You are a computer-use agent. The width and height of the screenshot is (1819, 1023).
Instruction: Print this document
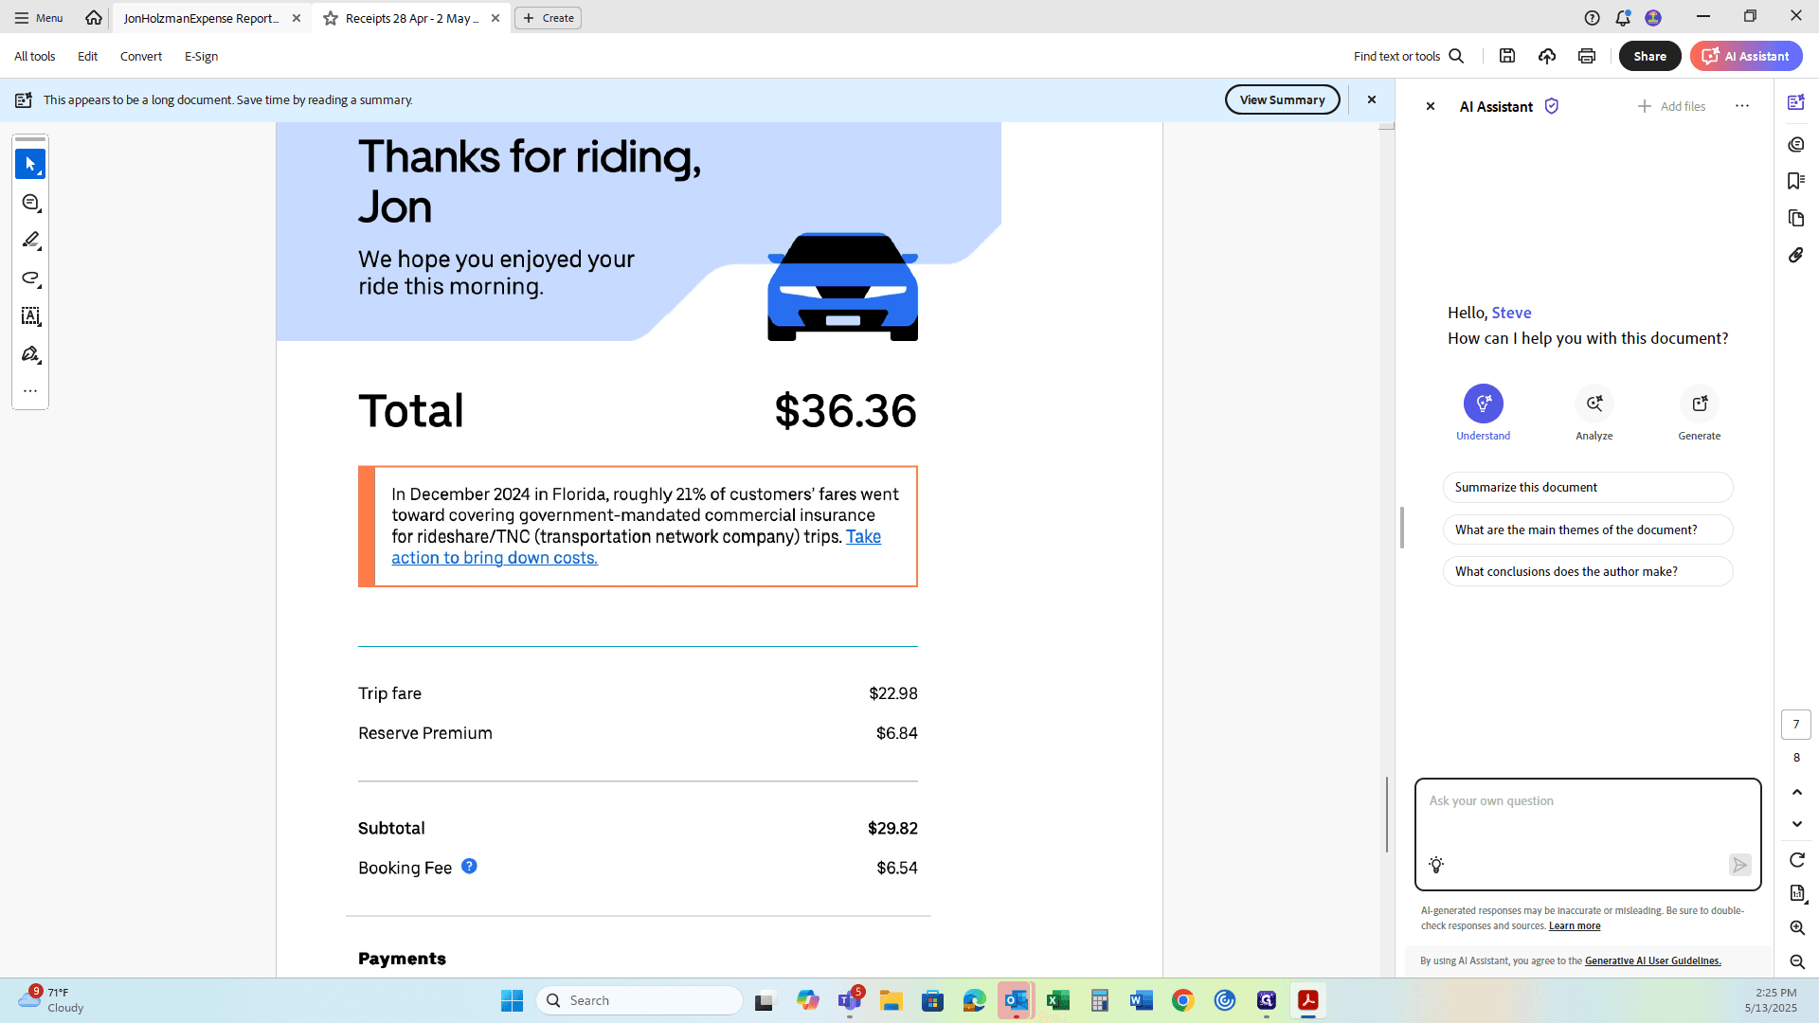[1587, 57]
